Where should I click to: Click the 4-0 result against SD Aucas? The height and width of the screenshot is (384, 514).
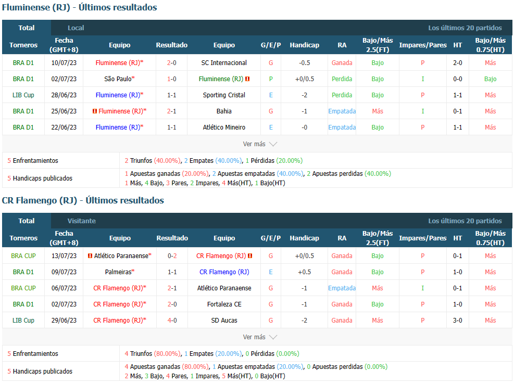(172, 320)
